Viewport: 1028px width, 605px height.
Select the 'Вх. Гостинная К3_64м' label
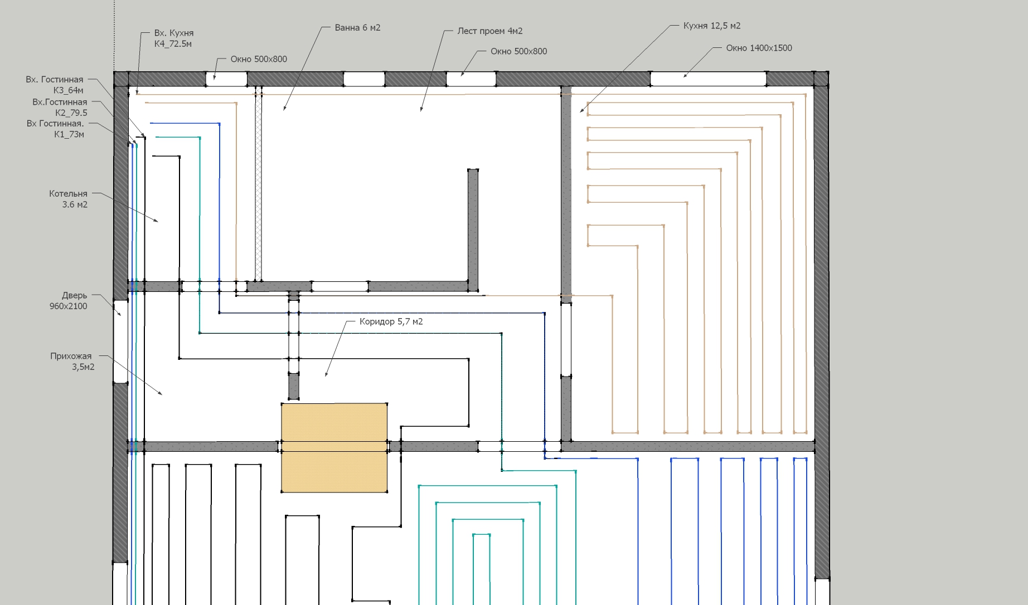(55, 85)
